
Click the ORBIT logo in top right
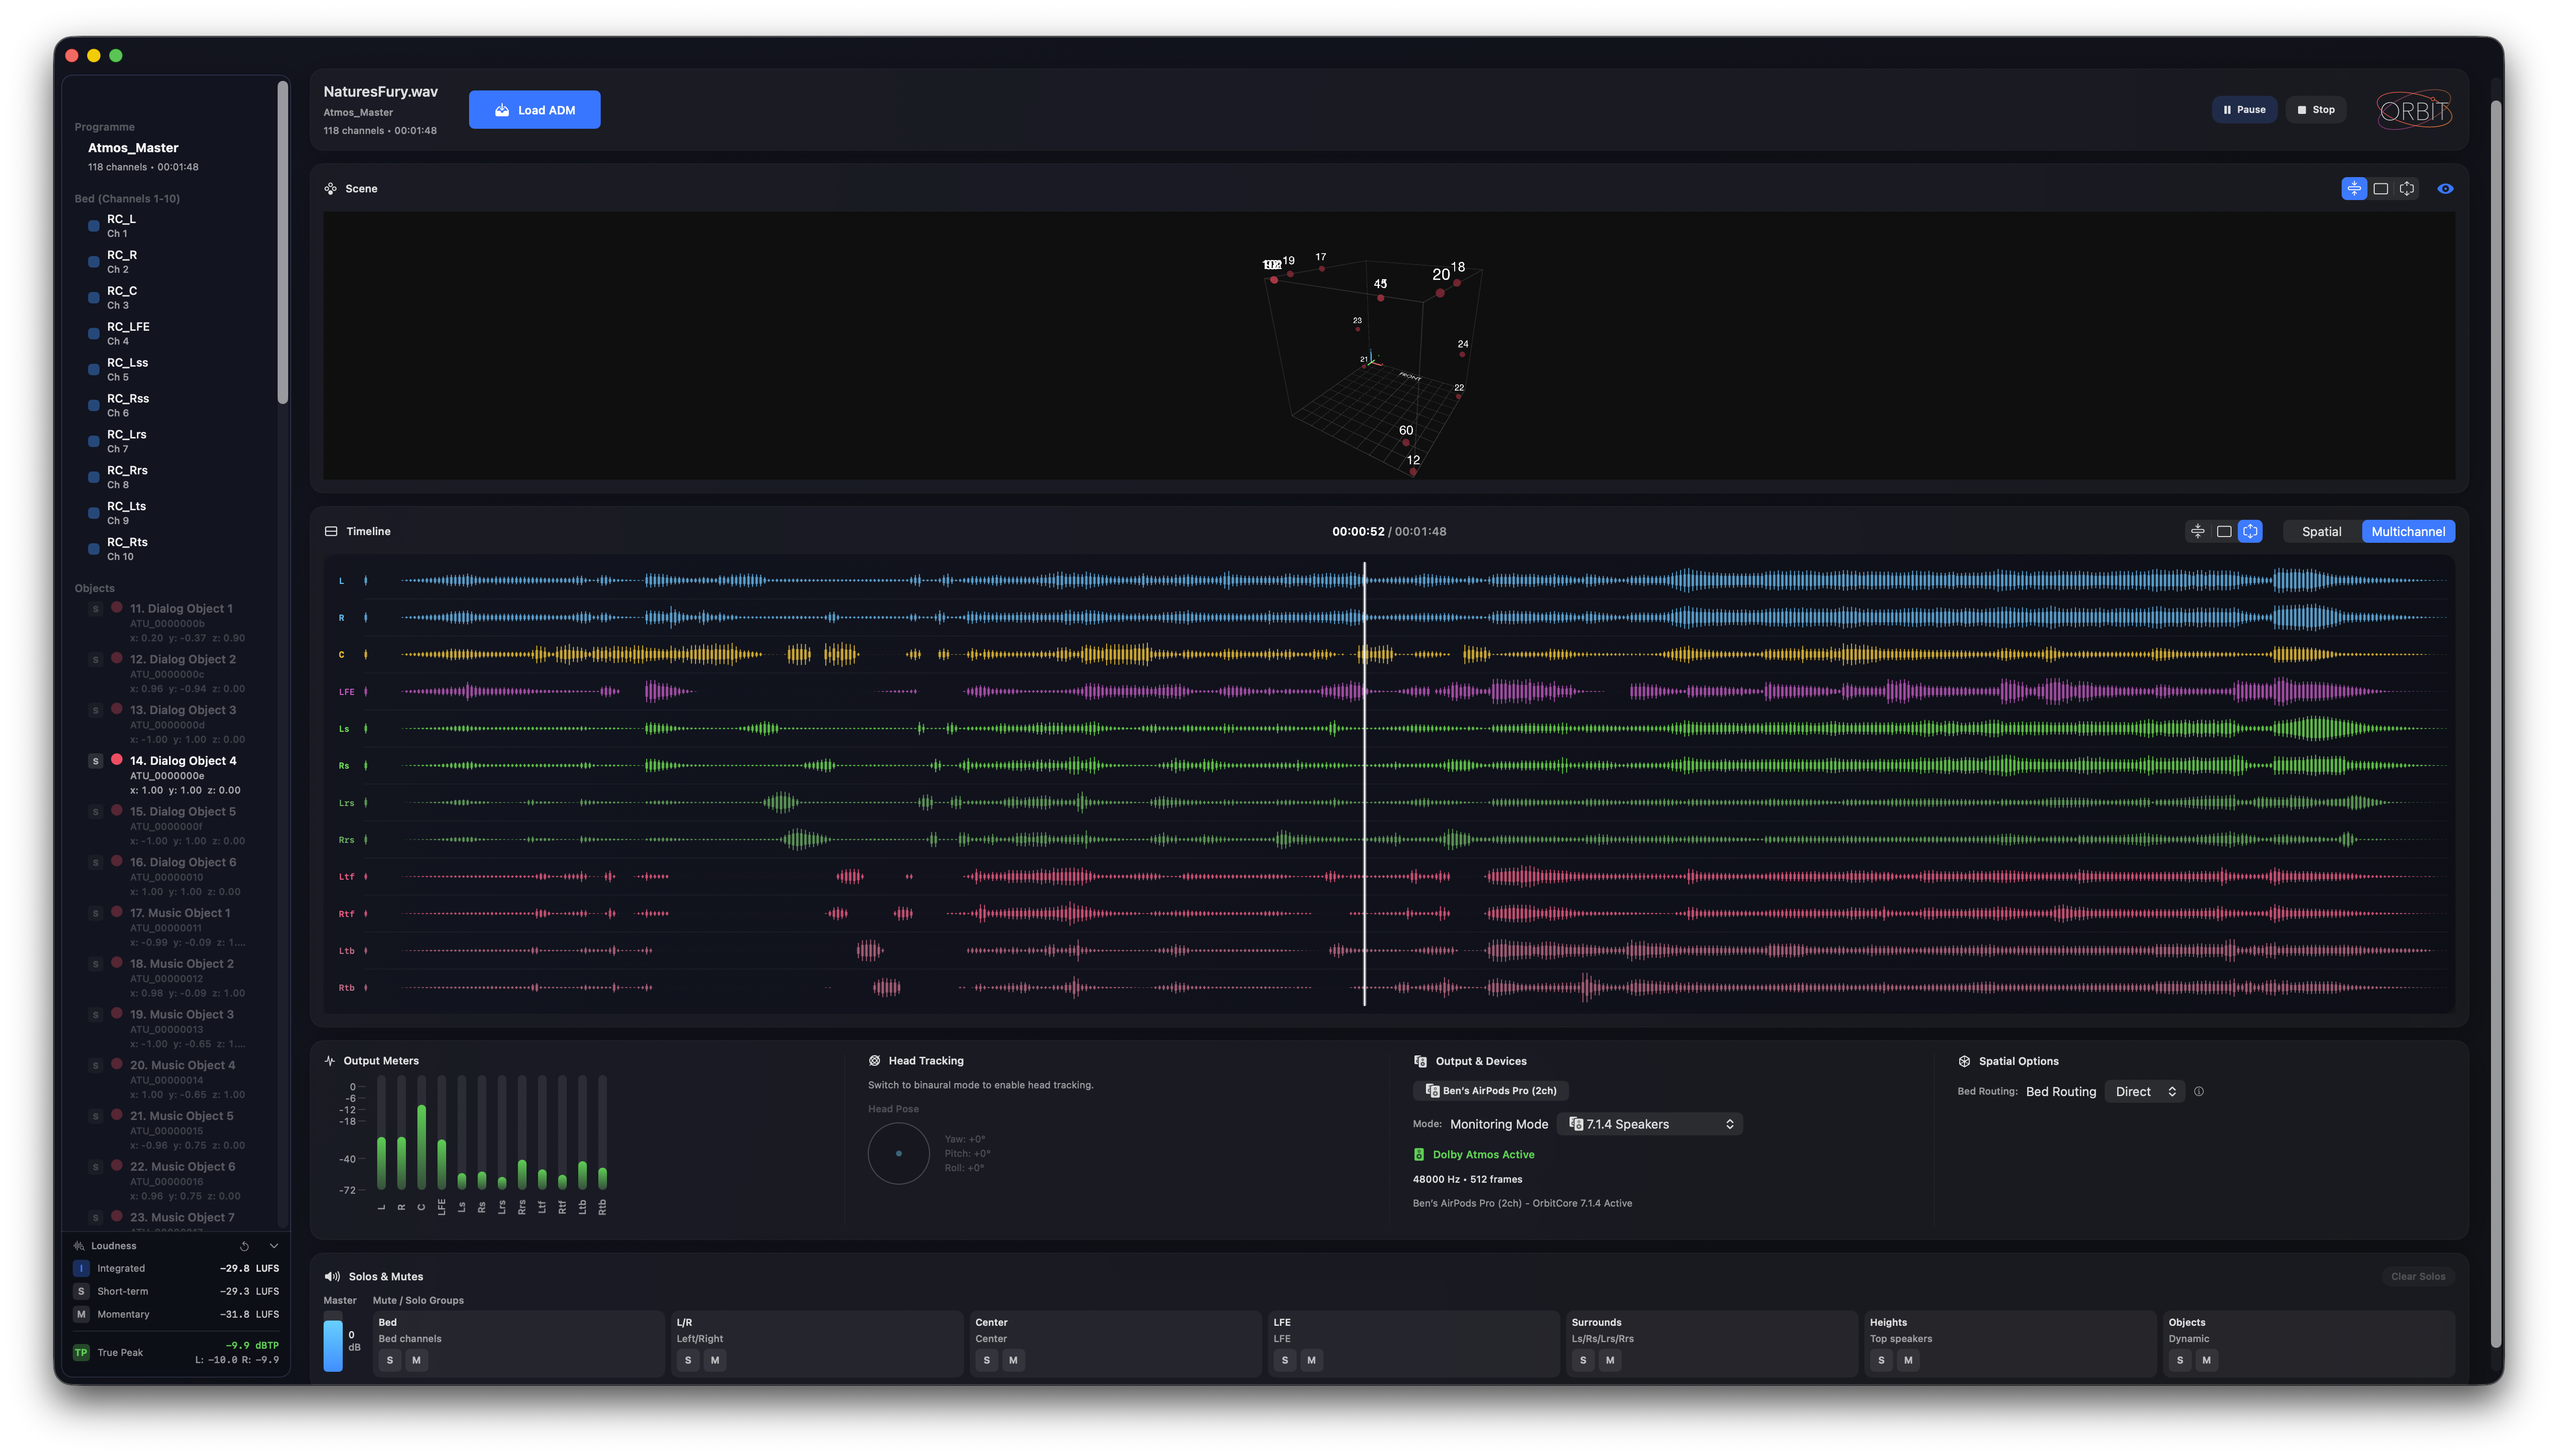click(2412, 110)
